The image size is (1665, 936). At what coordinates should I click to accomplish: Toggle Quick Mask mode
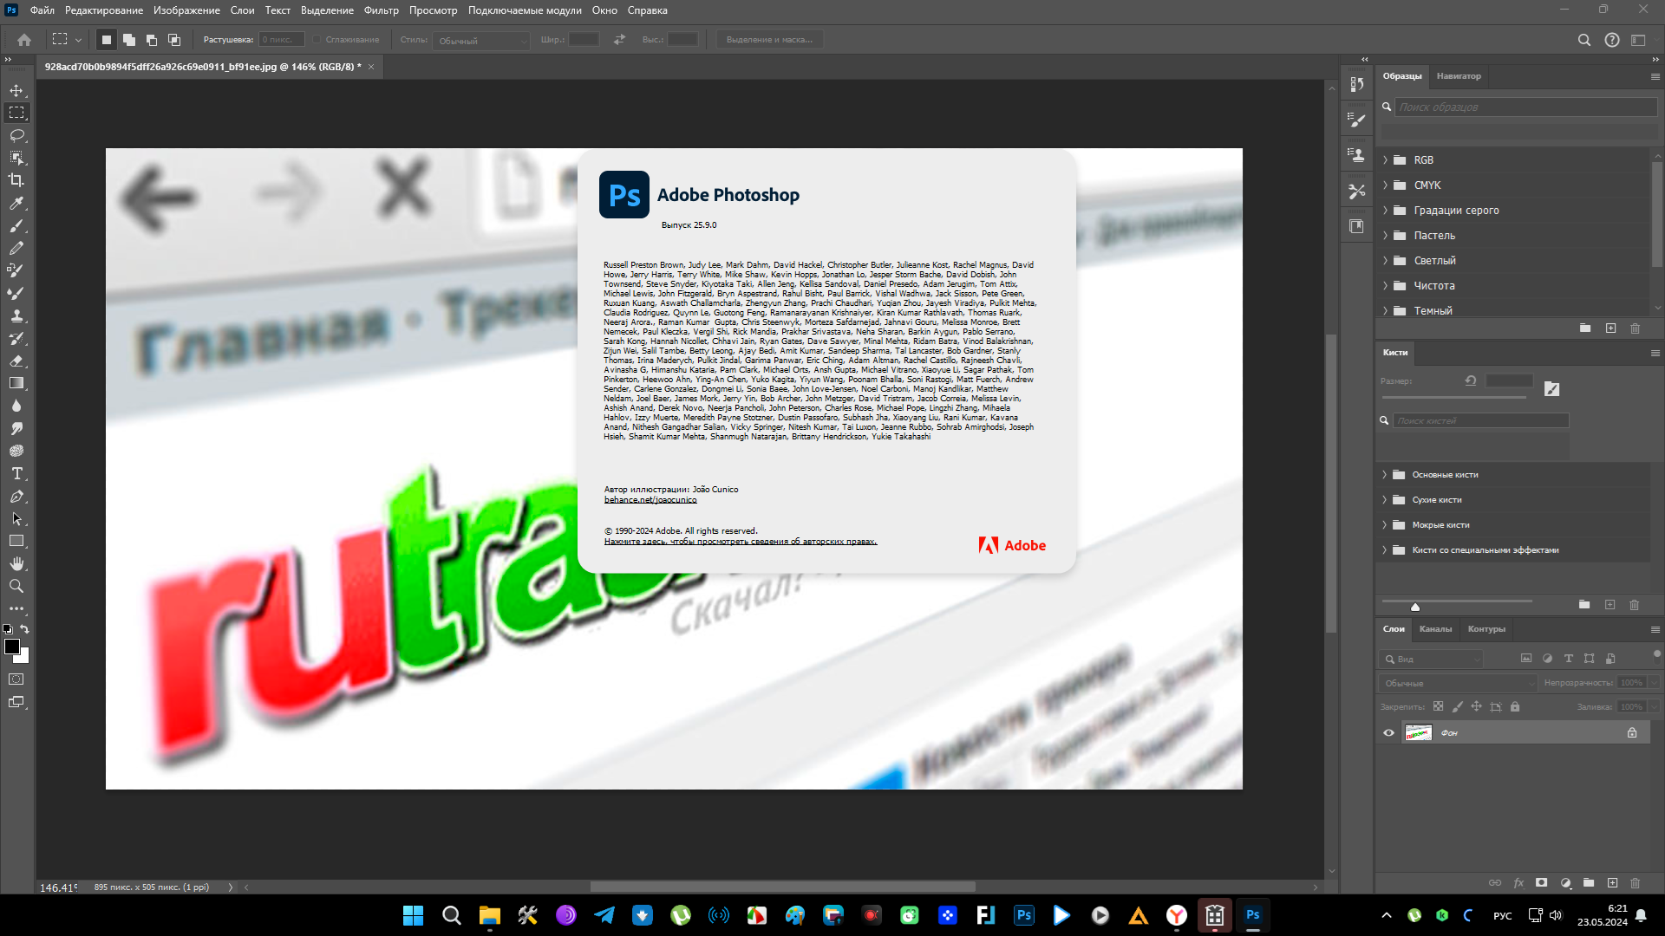[16, 679]
